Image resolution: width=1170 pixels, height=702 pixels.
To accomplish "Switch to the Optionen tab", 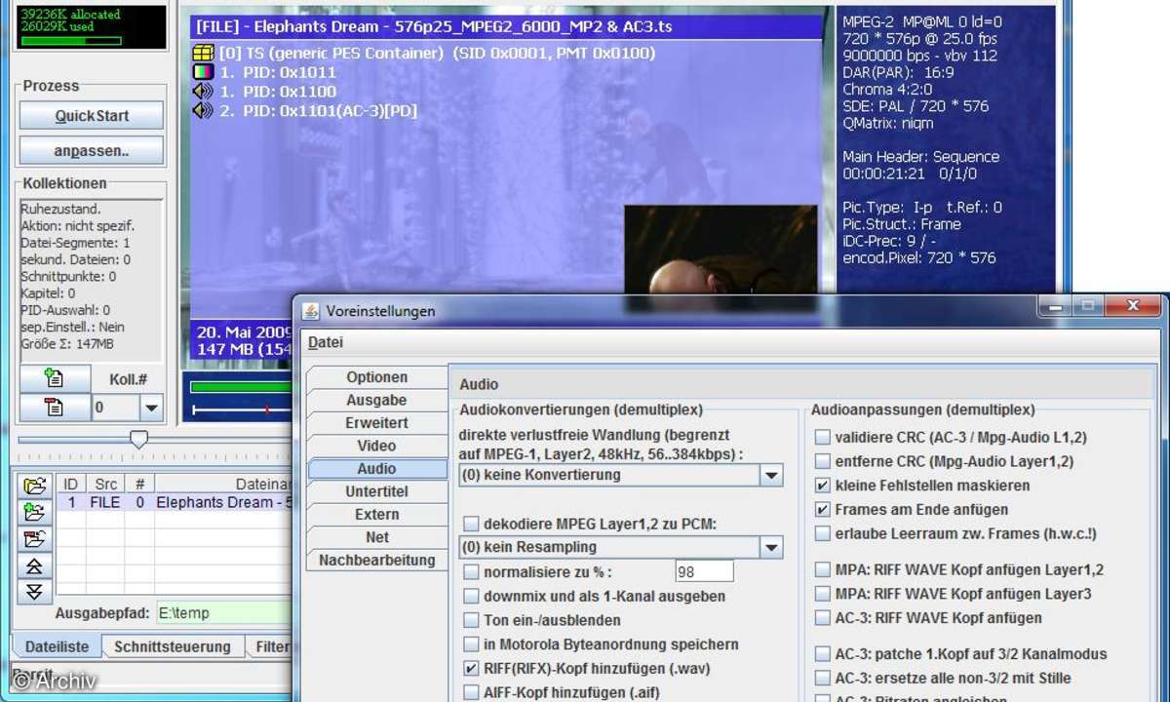I will [376, 377].
